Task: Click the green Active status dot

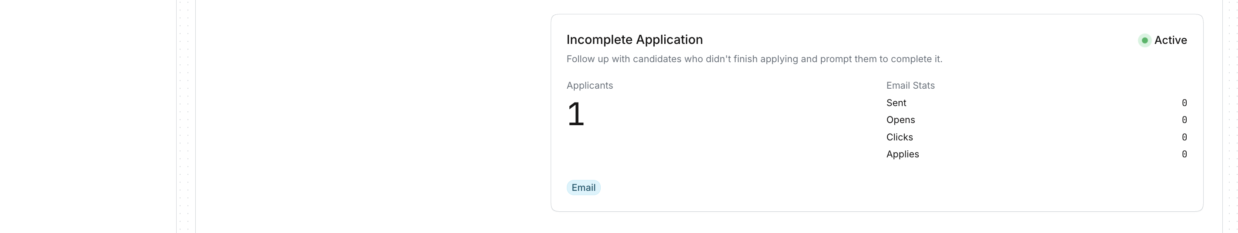Action: tap(1144, 40)
